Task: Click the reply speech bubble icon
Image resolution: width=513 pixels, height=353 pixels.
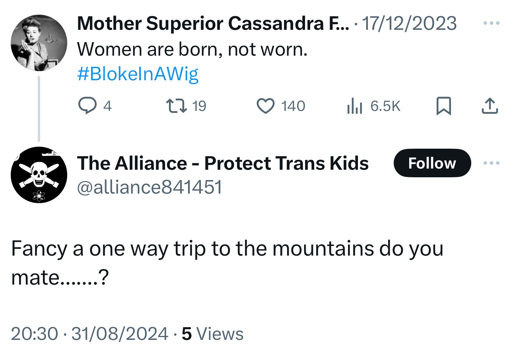Action: tap(85, 106)
